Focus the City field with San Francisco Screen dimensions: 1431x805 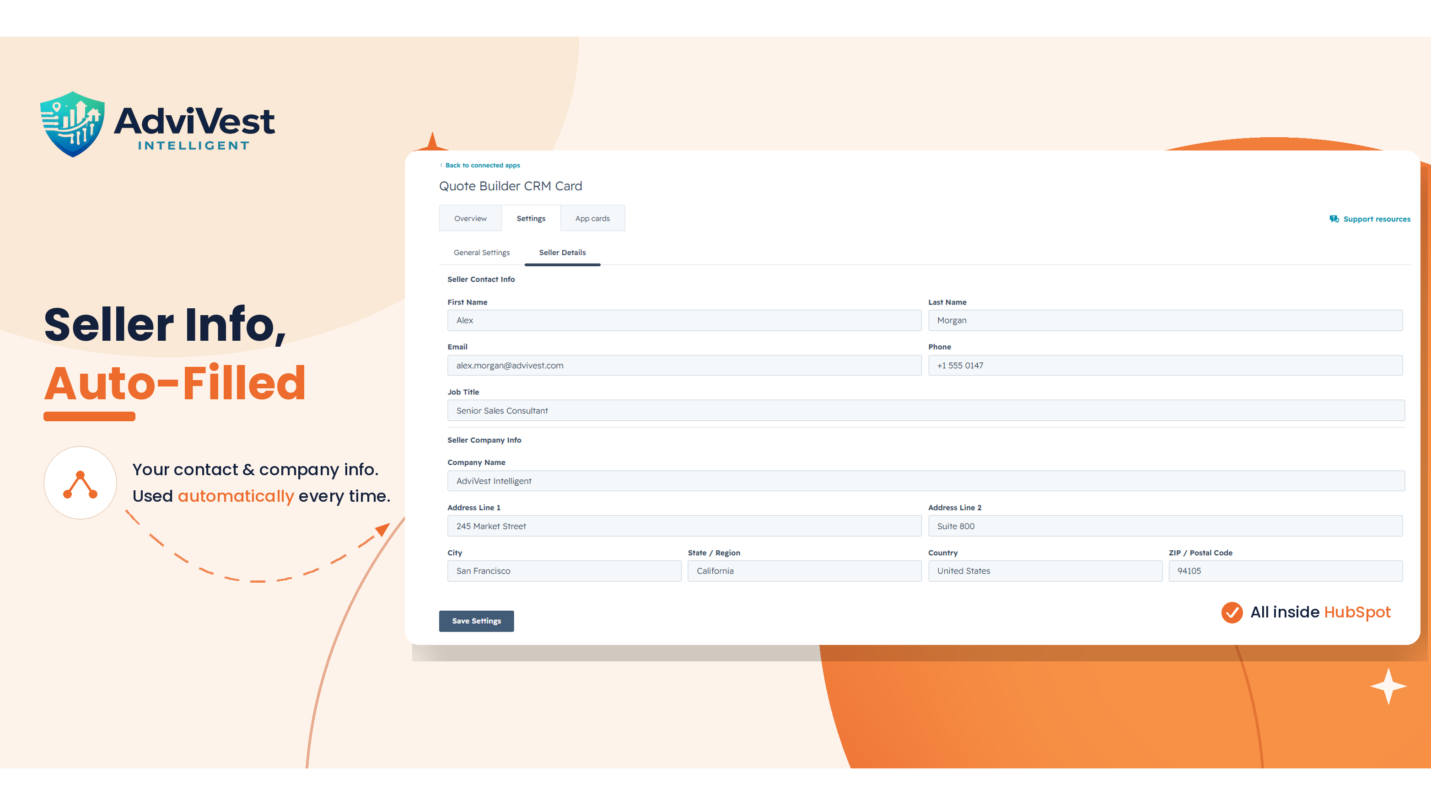click(x=564, y=571)
